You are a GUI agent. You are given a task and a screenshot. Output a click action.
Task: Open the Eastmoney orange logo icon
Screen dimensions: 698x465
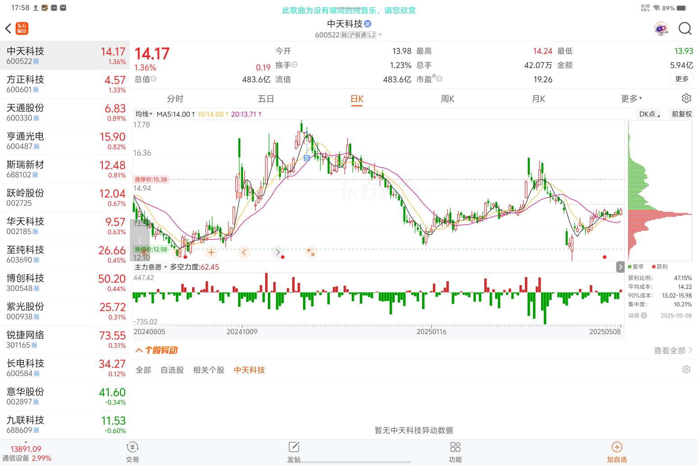[x=22, y=28]
